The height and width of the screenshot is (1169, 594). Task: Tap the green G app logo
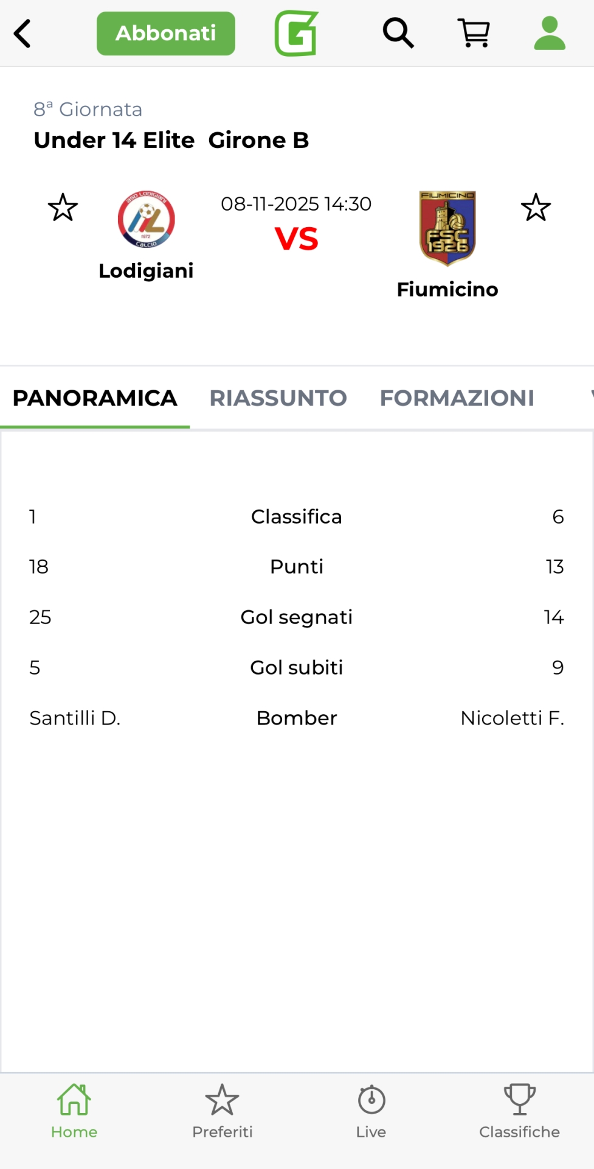(x=297, y=33)
